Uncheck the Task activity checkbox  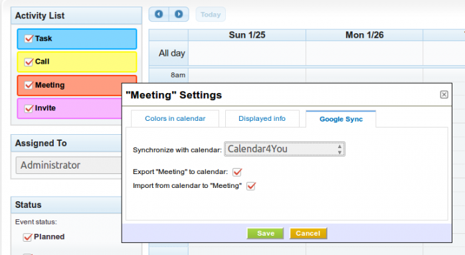pos(29,39)
